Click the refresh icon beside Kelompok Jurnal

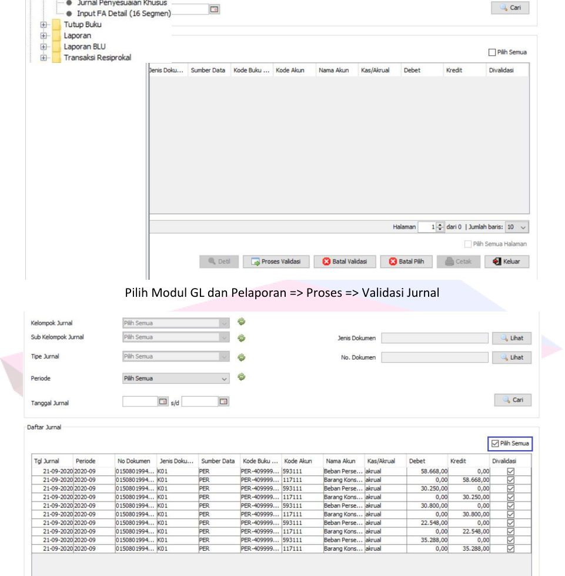pyautogui.click(x=241, y=322)
